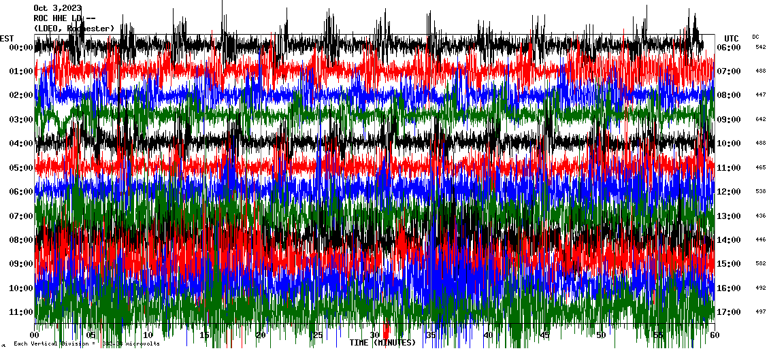
Task: Click the 06:00 EST row label
Action: (21, 192)
